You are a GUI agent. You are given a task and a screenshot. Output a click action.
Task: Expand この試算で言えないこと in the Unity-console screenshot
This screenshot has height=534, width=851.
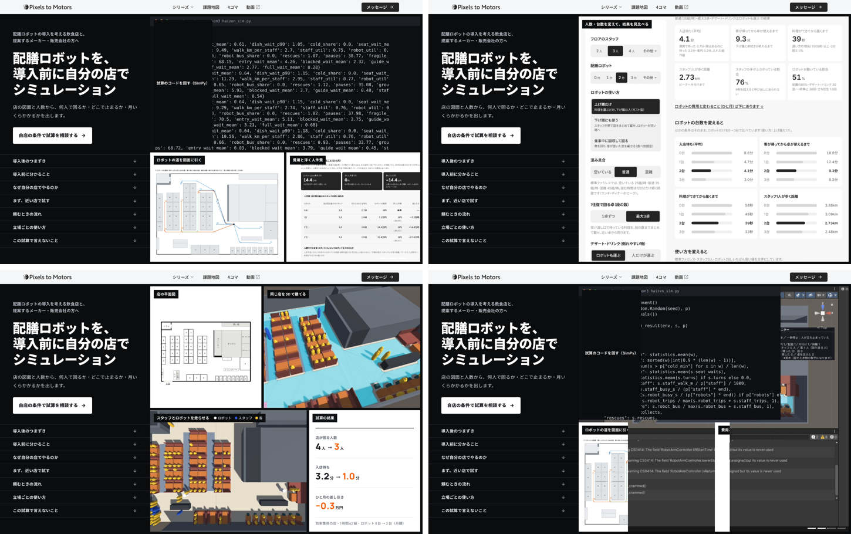point(503,511)
